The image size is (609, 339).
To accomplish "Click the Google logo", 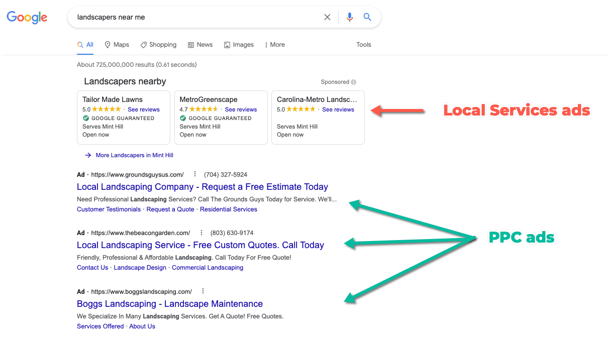I will click(x=27, y=17).
